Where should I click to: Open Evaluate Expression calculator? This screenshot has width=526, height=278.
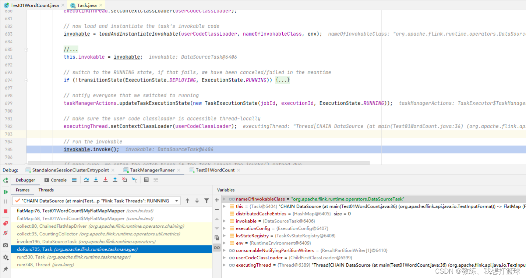click(x=146, y=180)
